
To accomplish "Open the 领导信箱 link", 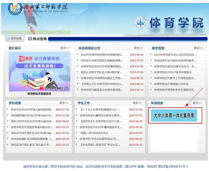I will [16, 39].
